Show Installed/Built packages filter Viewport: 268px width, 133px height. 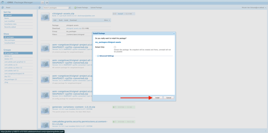18,43
